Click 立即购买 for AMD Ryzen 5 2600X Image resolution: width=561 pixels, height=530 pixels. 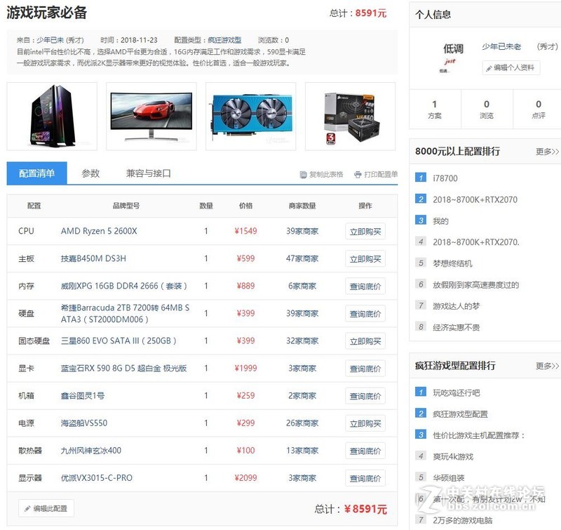pyautogui.click(x=365, y=232)
